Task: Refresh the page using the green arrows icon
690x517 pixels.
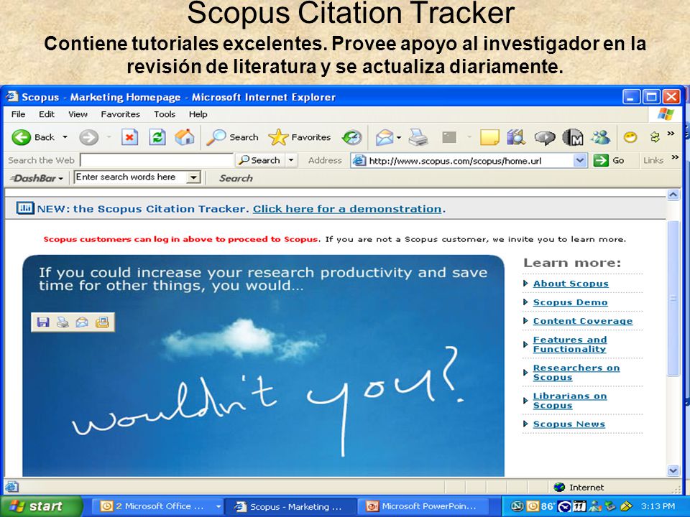Action: pyautogui.click(x=157, y=137)
